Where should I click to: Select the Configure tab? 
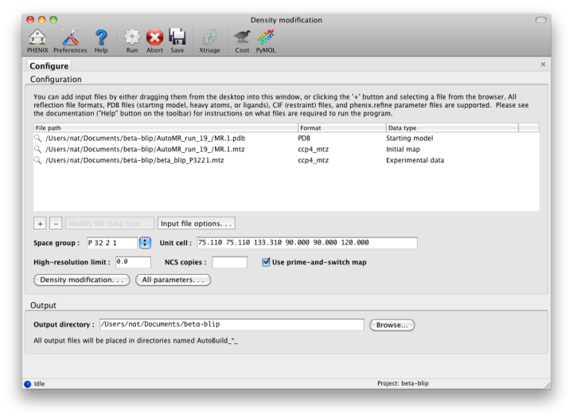pyautogui.click(x=49, y=66)
